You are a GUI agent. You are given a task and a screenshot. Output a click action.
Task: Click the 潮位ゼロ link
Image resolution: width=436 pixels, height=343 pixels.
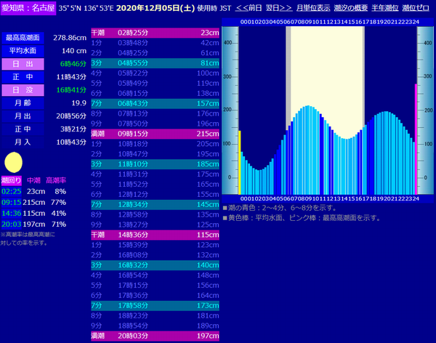416,8
